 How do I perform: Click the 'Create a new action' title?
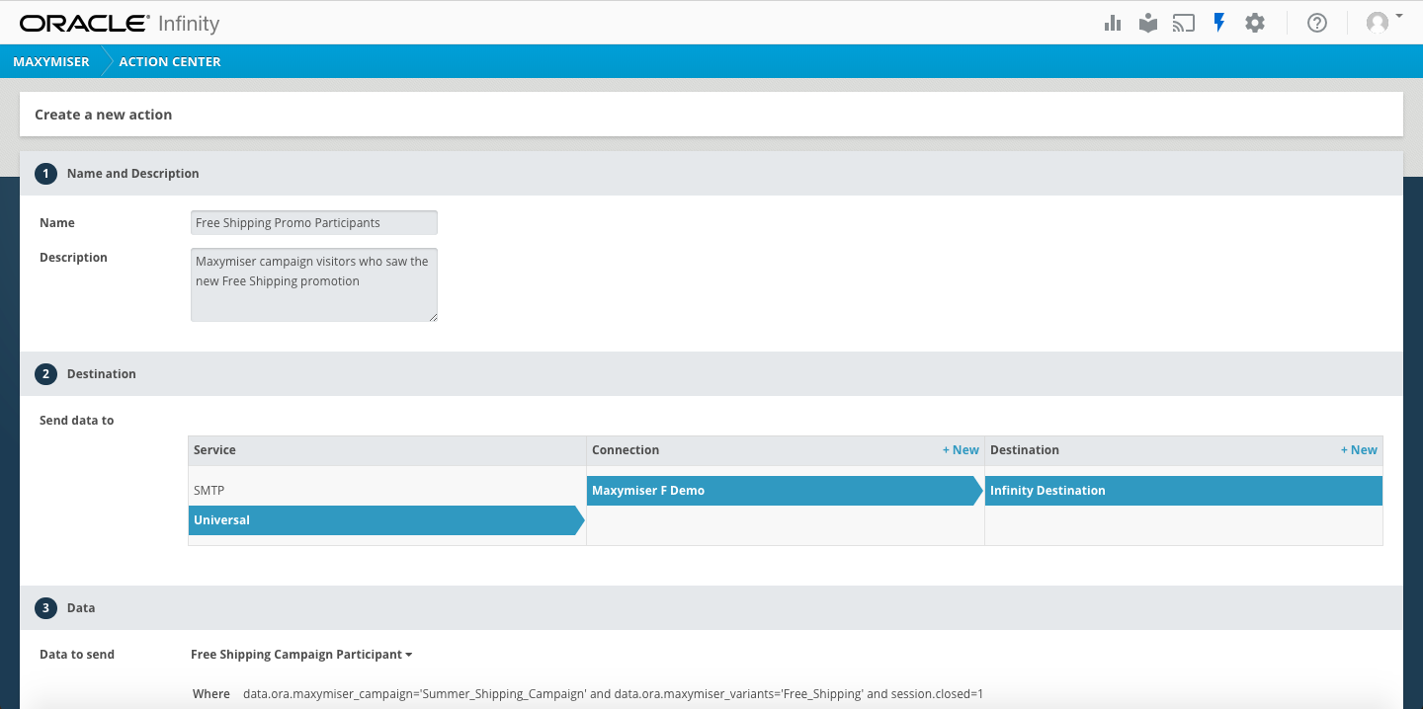104,115
